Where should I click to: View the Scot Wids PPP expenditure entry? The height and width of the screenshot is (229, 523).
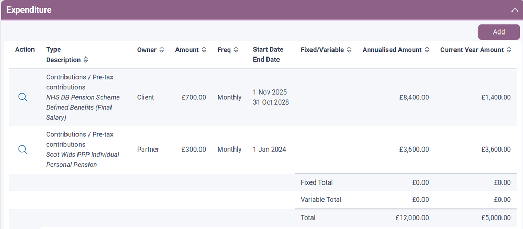pyautogui.click(x=23, y=150)
